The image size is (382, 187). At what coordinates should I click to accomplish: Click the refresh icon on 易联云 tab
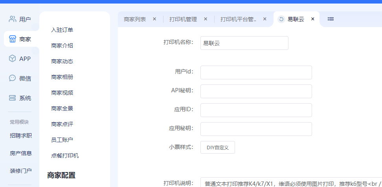281,19
